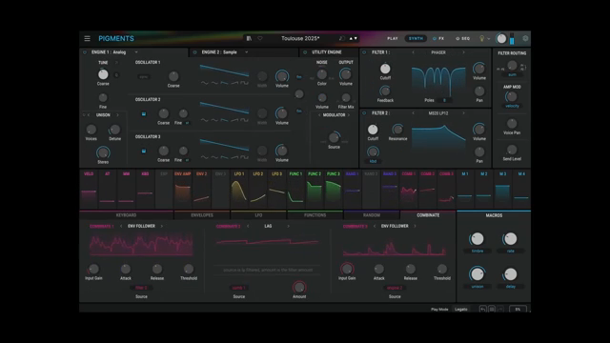
Task: Go to previous Filter 2 type before MS20 LP12
Action: click(x=413, y=113)
